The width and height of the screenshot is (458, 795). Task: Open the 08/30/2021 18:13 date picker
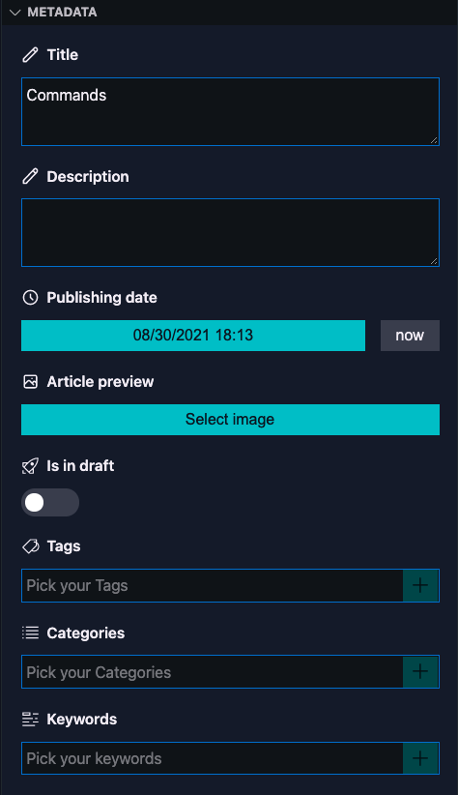(193, 336)
